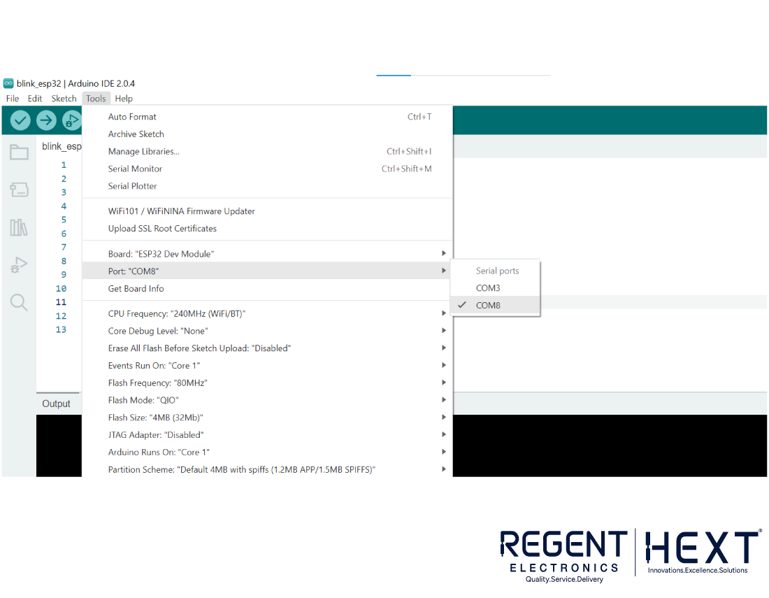Image resolution: width=769 pixels, height=598 pixels.
Task: Switch serial port to COM3
Action: pos(488,288)
